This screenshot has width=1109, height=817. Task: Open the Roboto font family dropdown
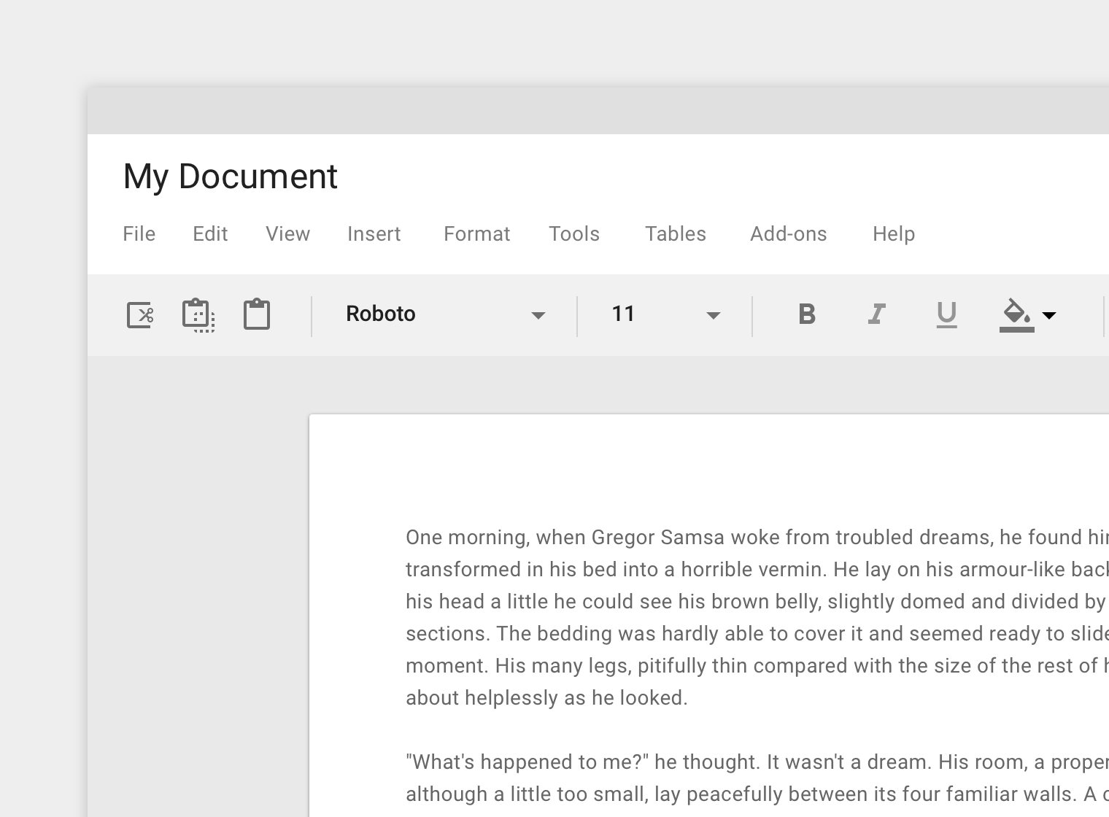[x=446, y=314]
